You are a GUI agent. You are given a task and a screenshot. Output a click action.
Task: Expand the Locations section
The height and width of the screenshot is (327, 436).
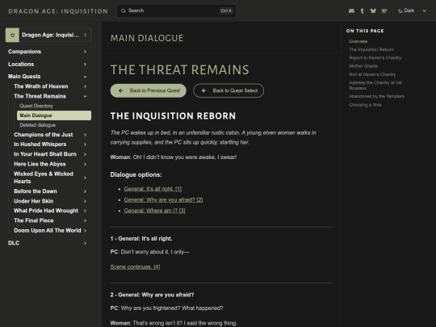click(85, 65)
